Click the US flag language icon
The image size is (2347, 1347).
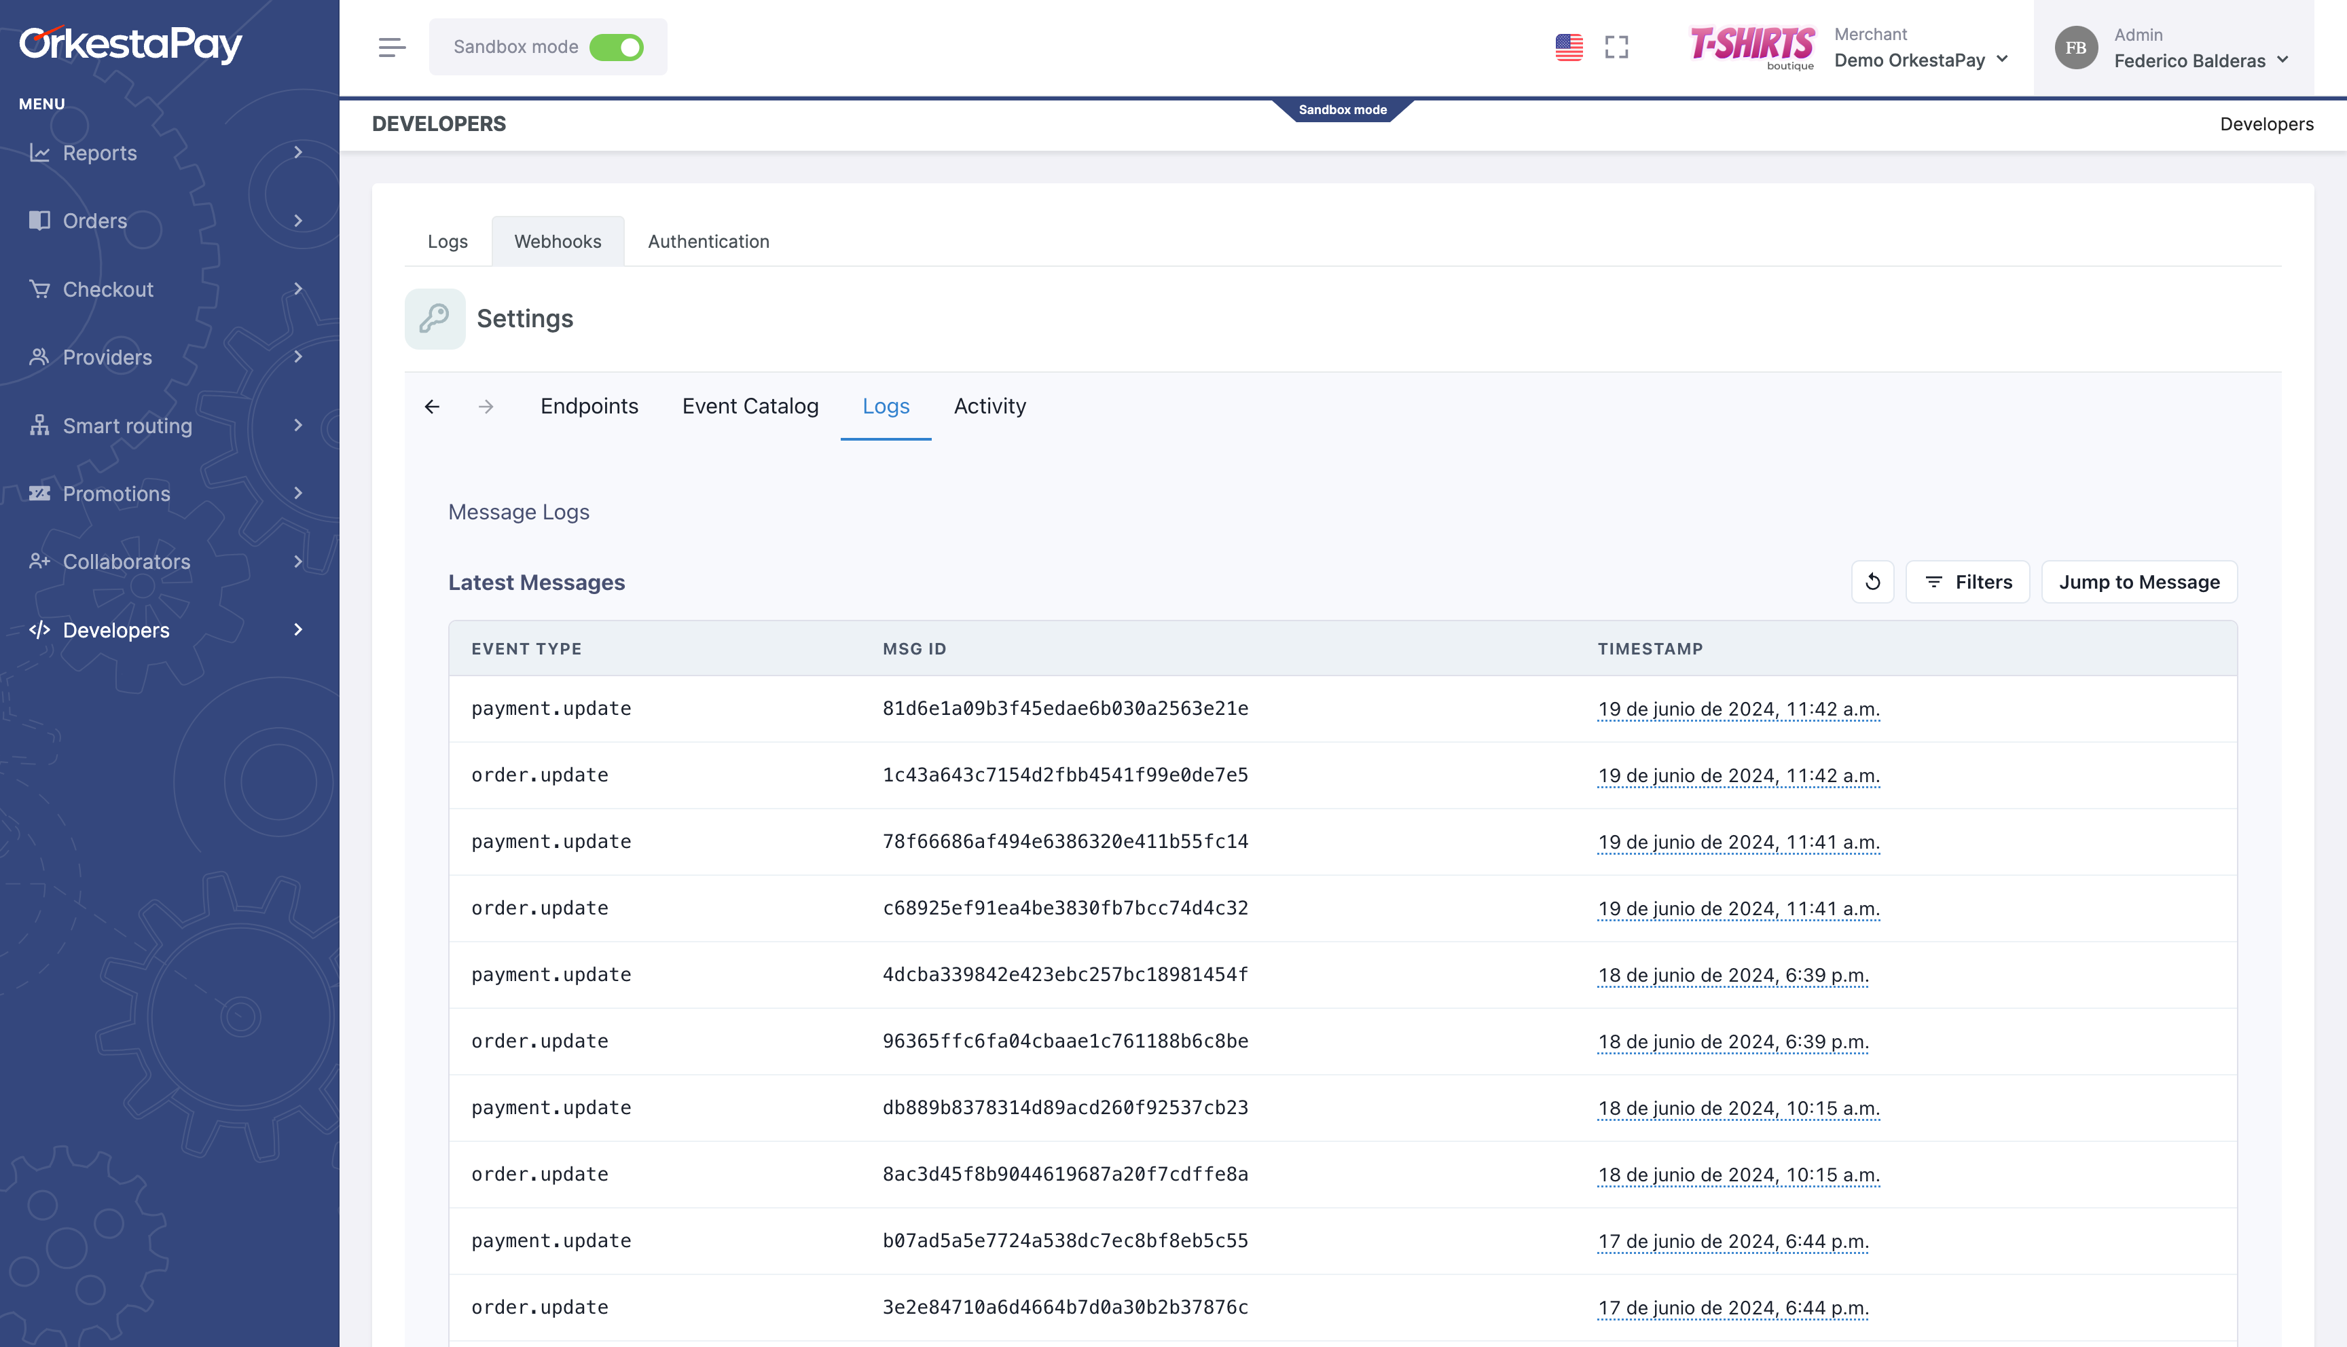(1569, 47)
